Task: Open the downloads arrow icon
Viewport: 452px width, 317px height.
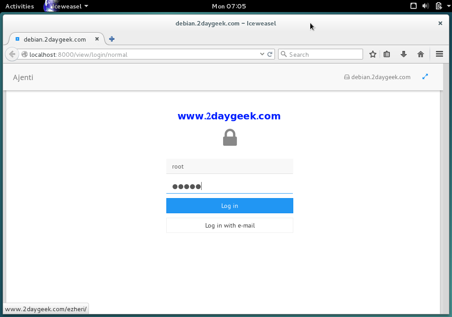Action: click(x=404, y=55)
